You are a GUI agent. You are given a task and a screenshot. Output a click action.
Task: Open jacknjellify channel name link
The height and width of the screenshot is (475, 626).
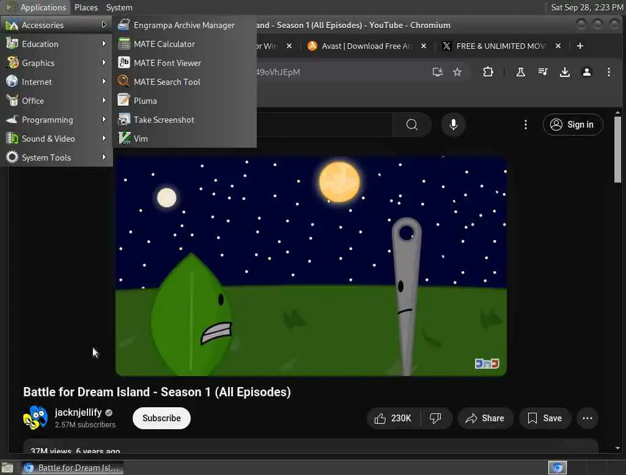click(78, 412)
